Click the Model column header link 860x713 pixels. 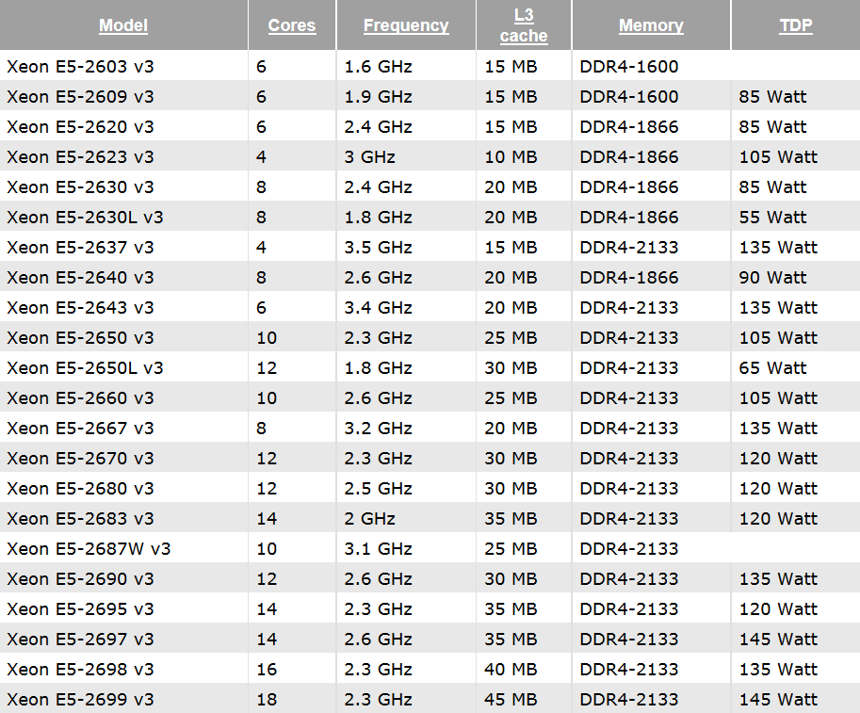click(123, 25)
